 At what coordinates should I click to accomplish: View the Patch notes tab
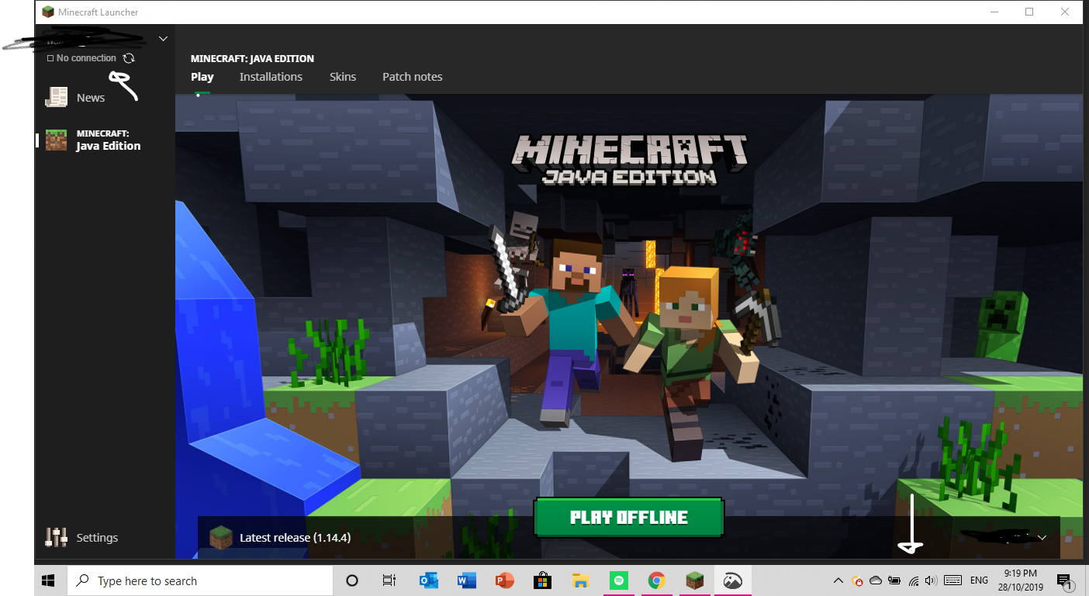412,77
